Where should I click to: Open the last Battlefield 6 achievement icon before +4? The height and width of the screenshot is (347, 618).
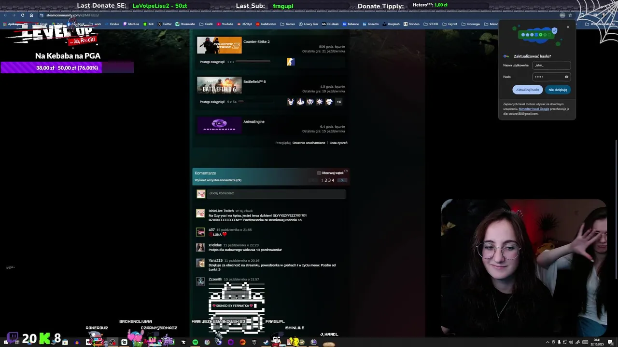pyautogui.click(x=329, y=102)
